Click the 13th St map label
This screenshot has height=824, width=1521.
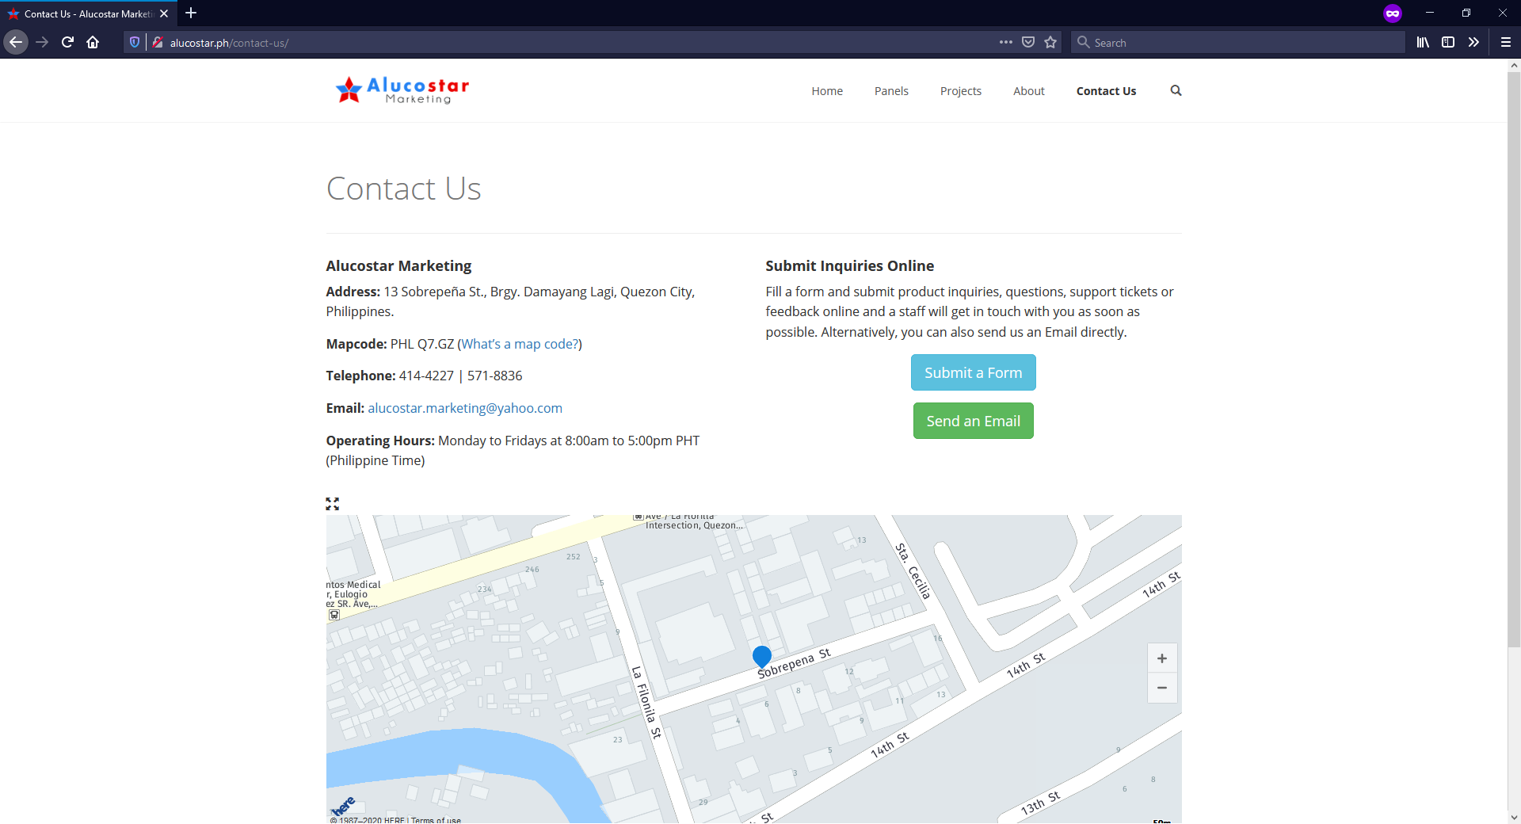pyautogui.click(x=1040, y=803)
